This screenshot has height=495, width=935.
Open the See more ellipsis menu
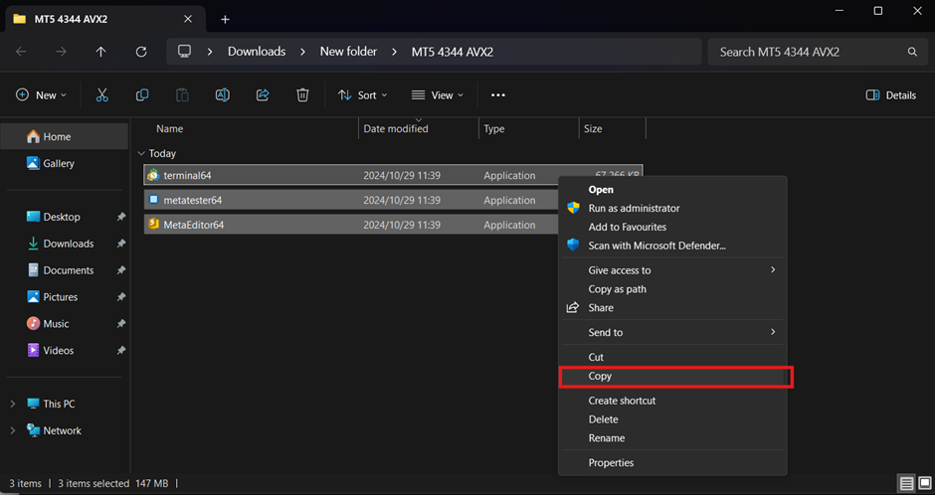(498, 95)
